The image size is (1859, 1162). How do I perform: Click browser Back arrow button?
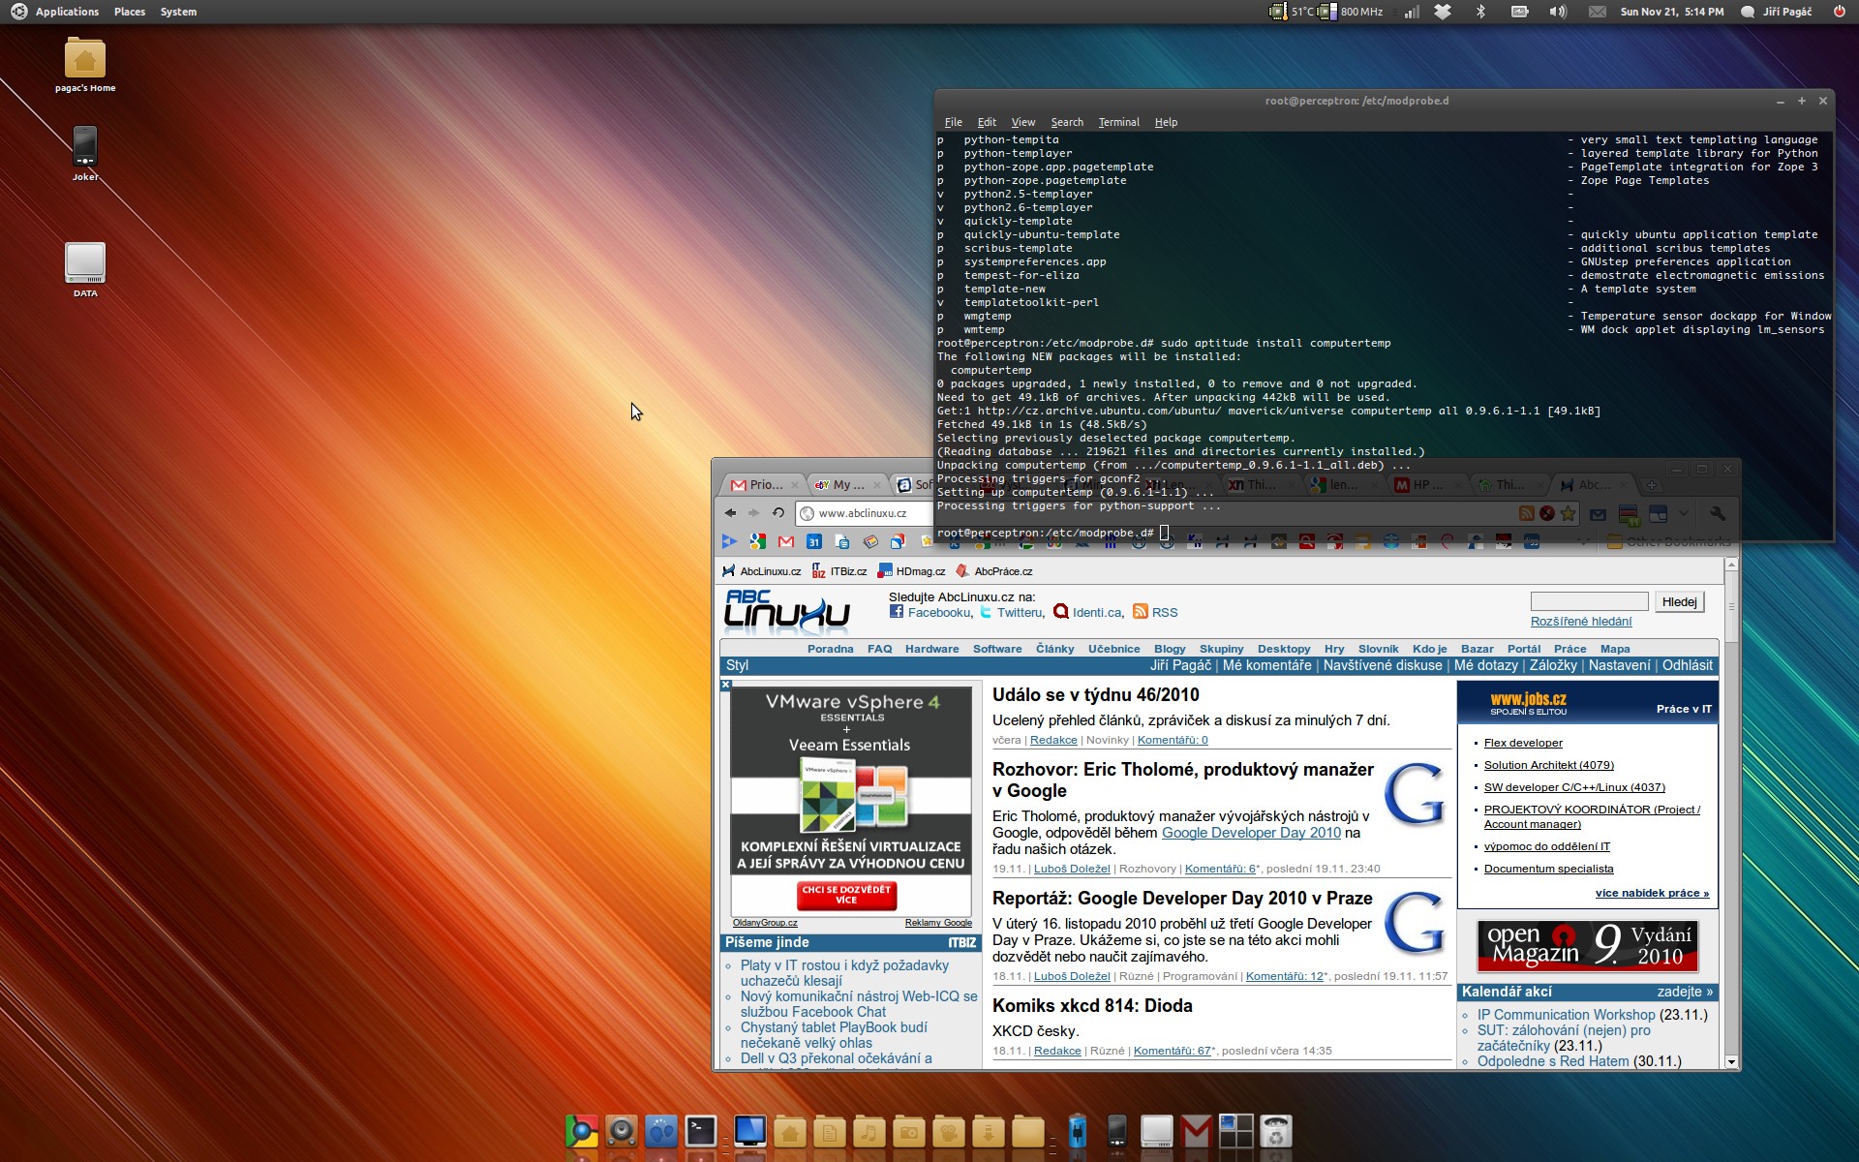tap(730, 513)
